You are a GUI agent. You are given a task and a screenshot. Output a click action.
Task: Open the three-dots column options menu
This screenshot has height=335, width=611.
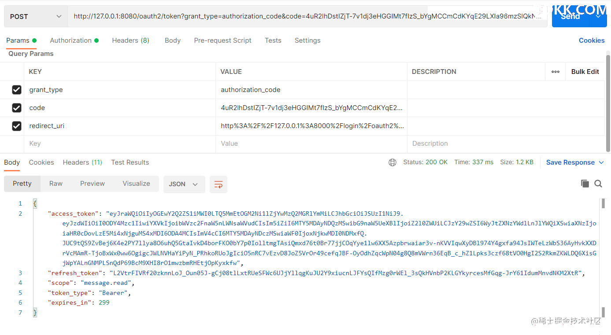click(x=555, y=72)
